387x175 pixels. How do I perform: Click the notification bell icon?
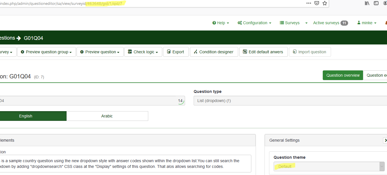pyautogui.click(x=386, y=23)
